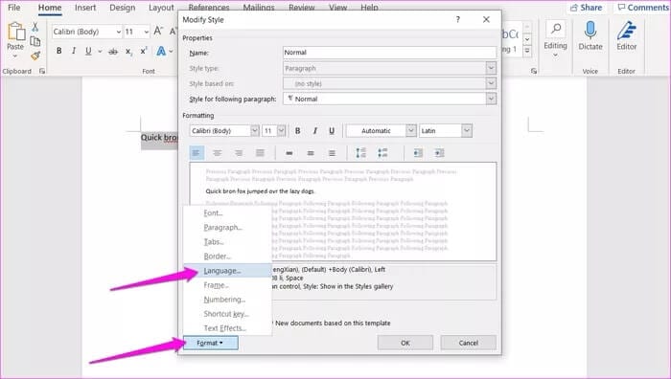Switch to the Insert tab

[x=85, y=8]
